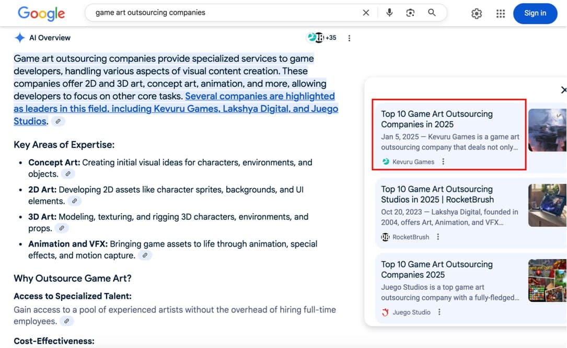Clear the search query with the X icon
This screenshot has height=348, width=567.
tap(366, 13)
